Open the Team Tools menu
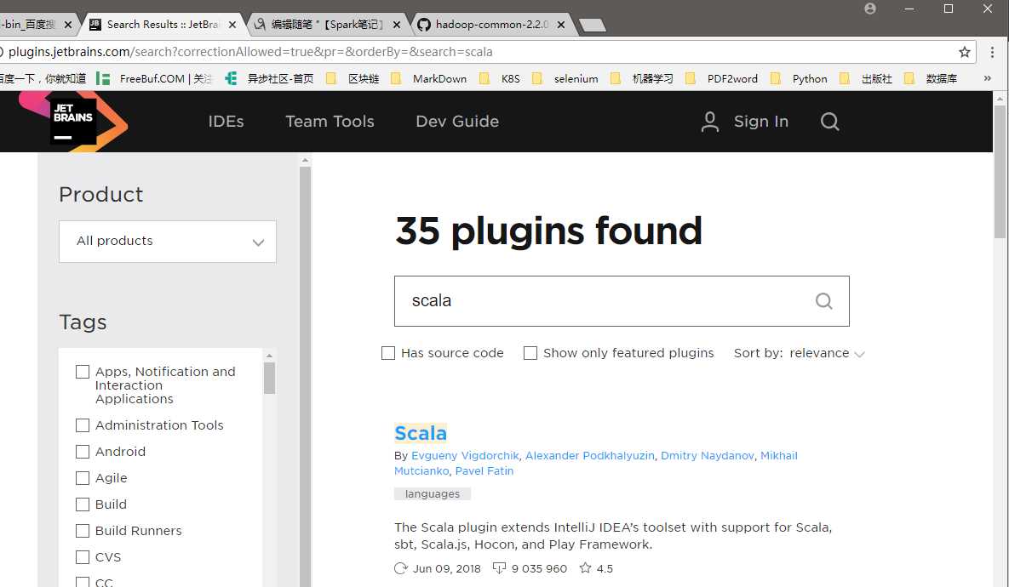 click(330, 122)
